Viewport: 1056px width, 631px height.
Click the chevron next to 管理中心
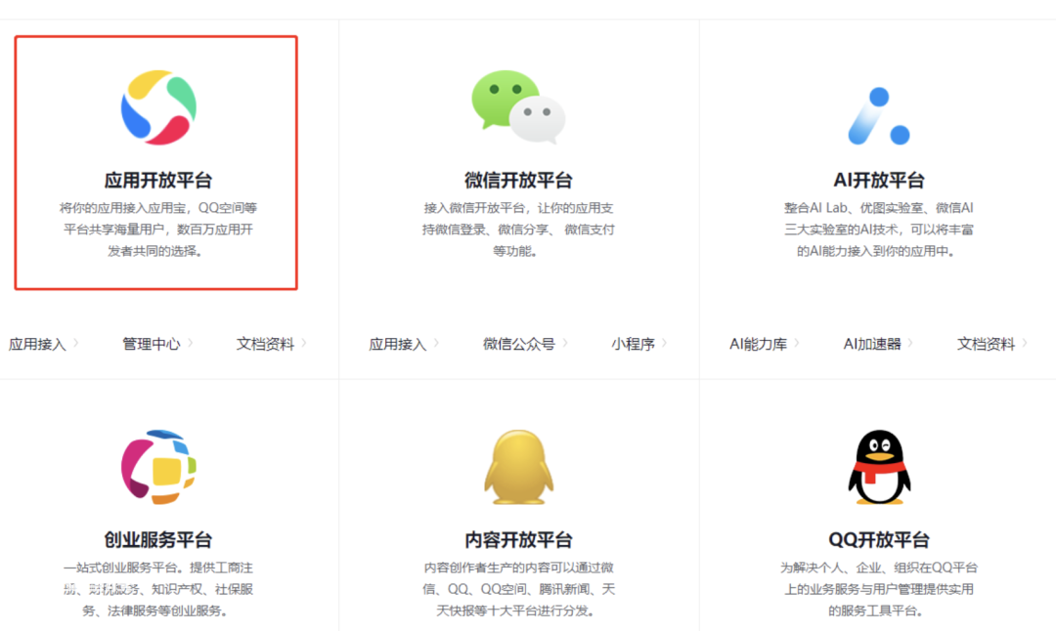tap(191, 343)
